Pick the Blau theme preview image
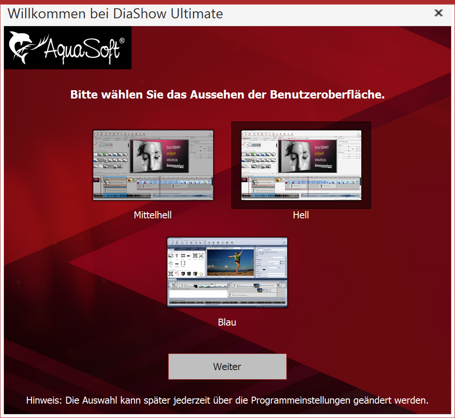 227,272
